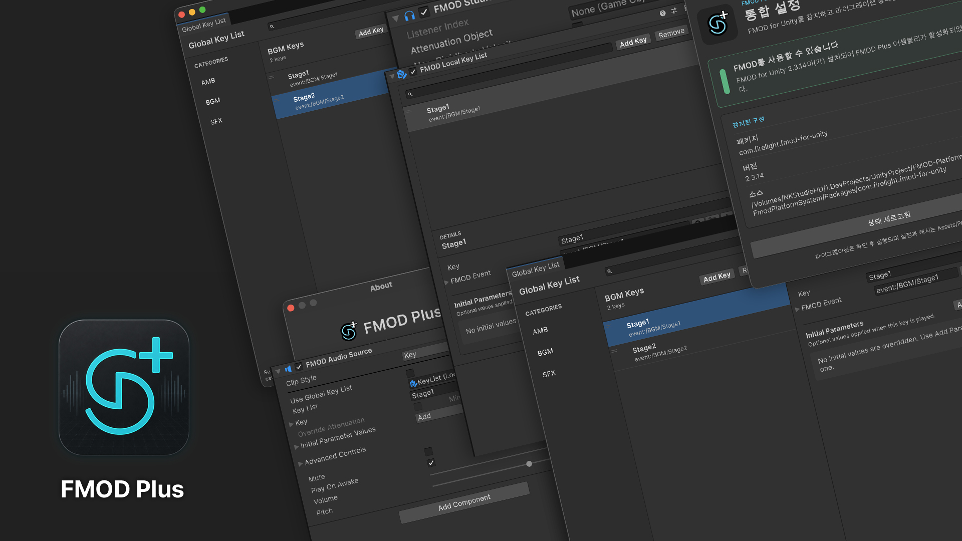
Task: Click the clipboard icon beside FMOD Local Key List
Action: click(402, 75)
